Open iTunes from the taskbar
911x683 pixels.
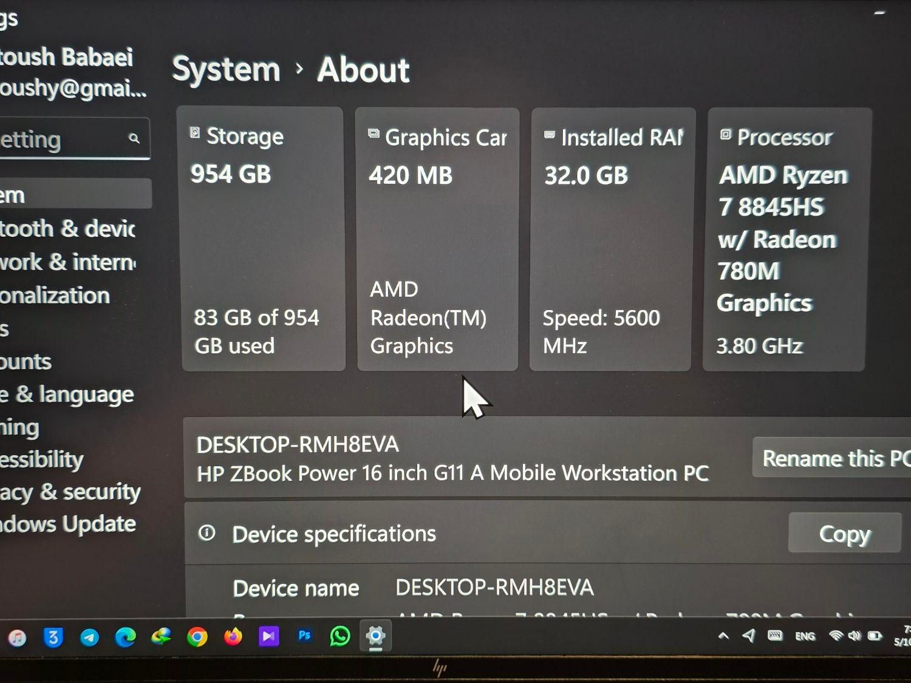coord(18,637)
